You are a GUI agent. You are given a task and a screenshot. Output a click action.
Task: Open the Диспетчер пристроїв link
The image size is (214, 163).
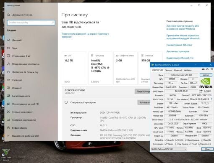tap(178, 51)
